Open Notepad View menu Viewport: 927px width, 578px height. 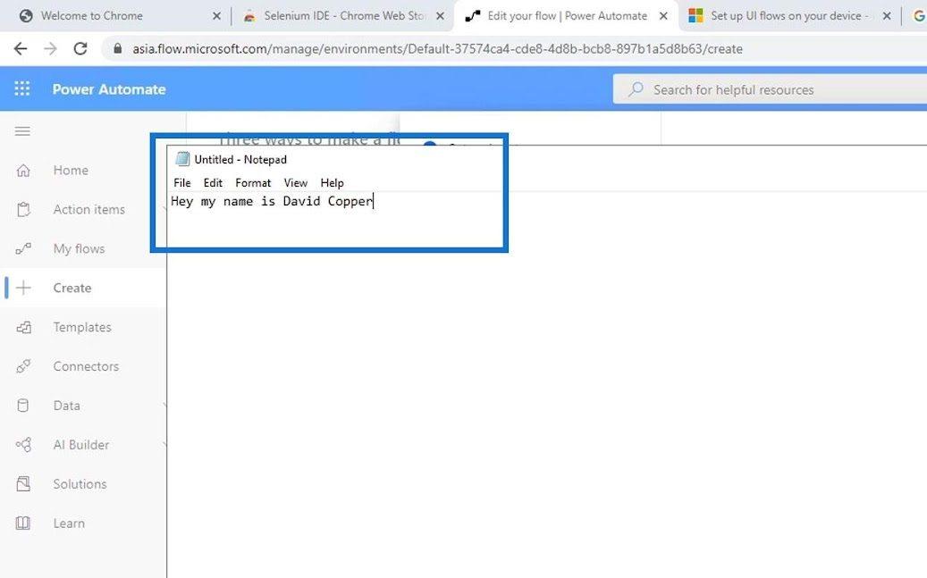pyautogui.click(x=296, y=183)
